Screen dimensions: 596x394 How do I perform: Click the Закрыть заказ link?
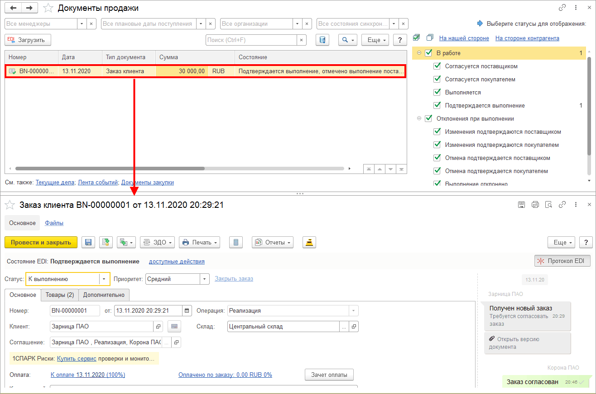click(234, 279)
